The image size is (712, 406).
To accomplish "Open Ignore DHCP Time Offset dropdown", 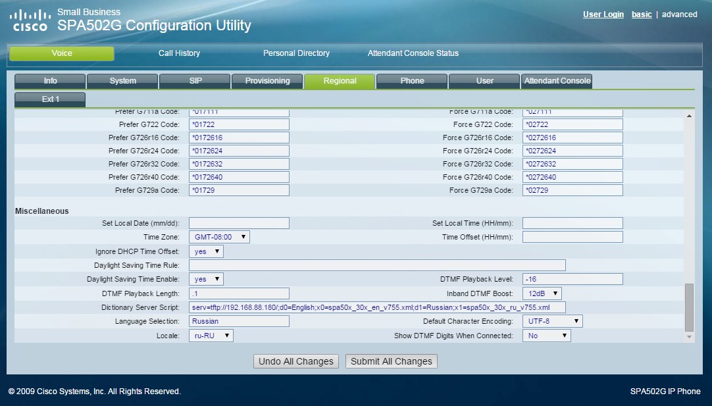I will click(206, 251).
